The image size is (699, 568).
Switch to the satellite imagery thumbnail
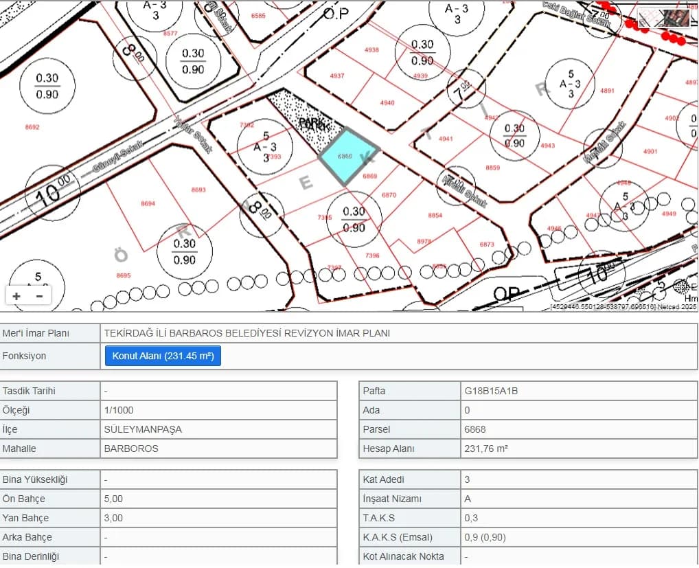[x=676, y=19]
